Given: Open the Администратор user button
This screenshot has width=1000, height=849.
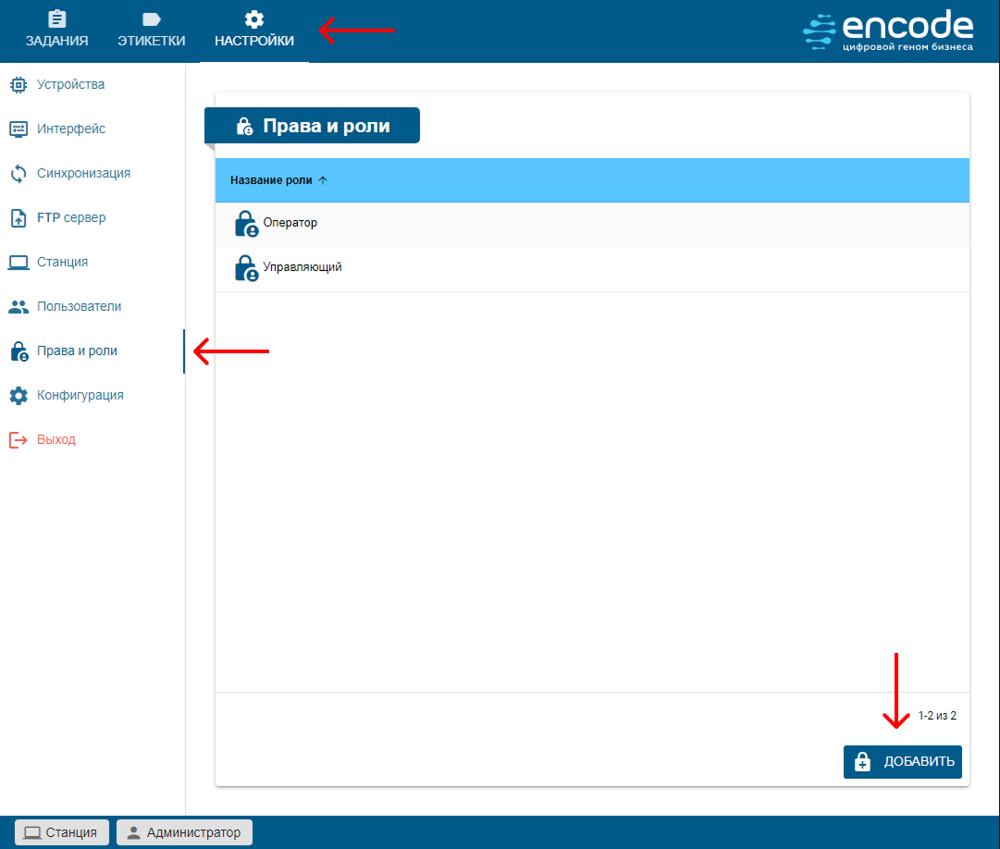Looking at the screenshot, I should click(x=184, y=832).
